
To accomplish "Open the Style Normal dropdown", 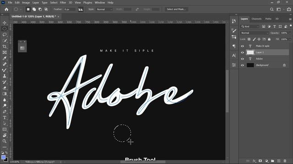I will (104, 9).
